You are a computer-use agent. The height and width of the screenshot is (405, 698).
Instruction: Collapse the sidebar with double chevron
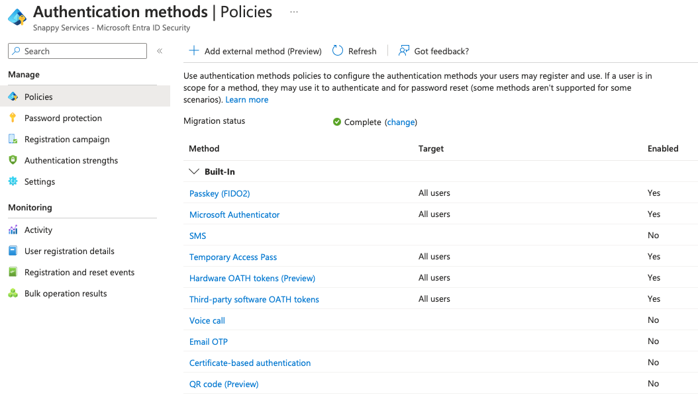click(160, 51)
